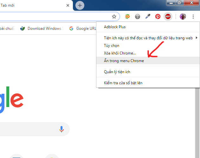Expand 'Tiện ích này có thể đọc' submenu

pos(148,38)
